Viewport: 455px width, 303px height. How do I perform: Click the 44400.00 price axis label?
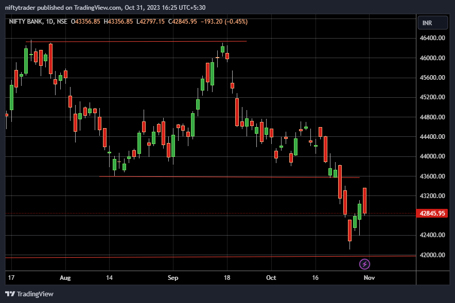pyautogui.click(x=432, y=136)
